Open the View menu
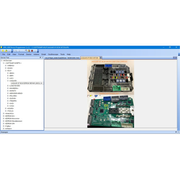This screenshot has height=180, width=180. pos(14,54)
